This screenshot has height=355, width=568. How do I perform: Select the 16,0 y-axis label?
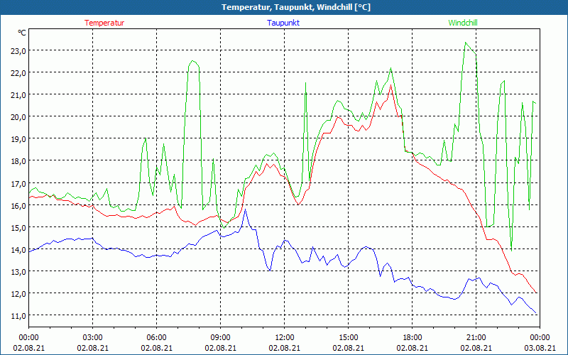17,206
